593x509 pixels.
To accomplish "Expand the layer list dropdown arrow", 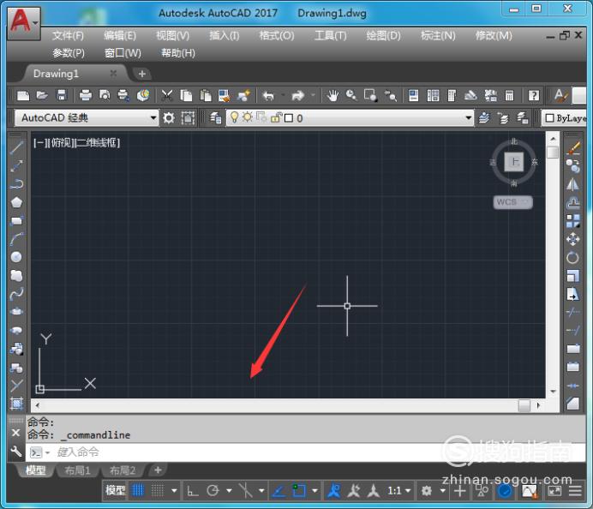I will (x=469, y=118).
